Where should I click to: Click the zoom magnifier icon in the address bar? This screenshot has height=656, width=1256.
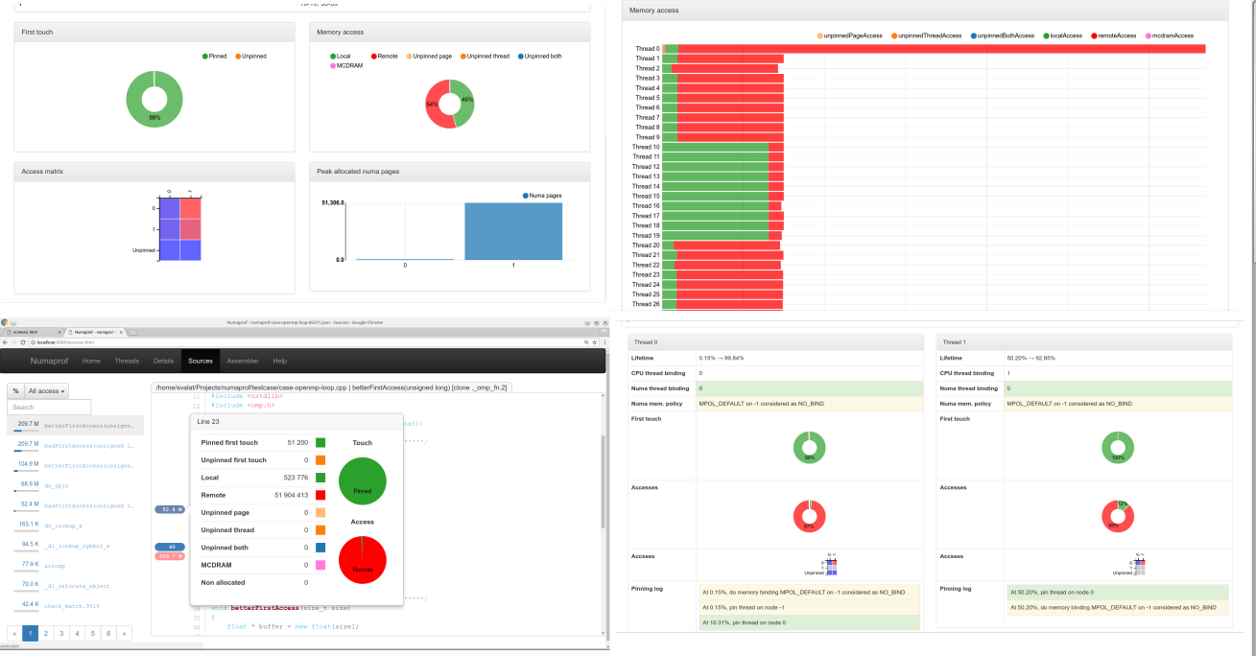click(x=586, y=342)
